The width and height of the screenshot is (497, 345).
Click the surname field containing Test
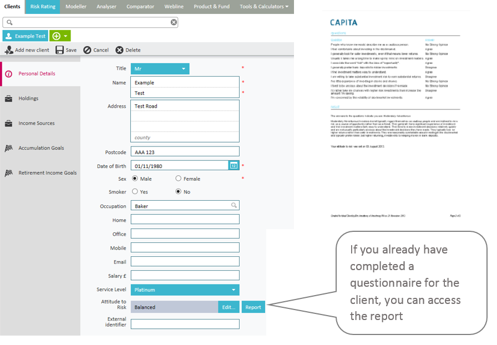click(185, 93)
